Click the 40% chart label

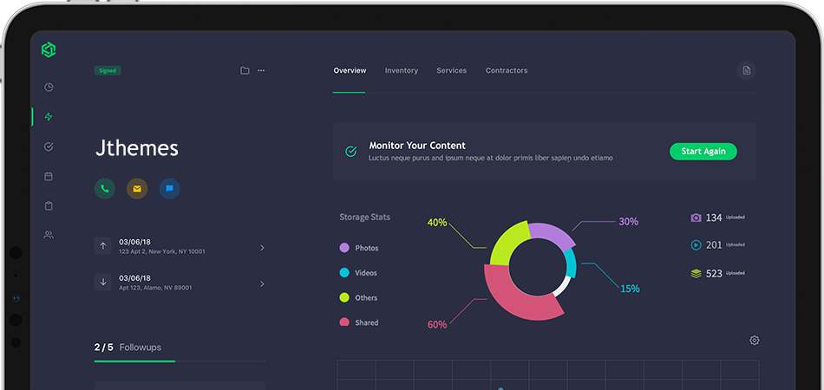[436, 223]
